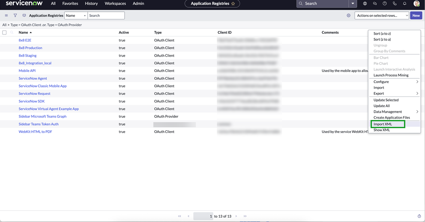
Task: Open the Workspaces menu
Action: click(115, 3)
